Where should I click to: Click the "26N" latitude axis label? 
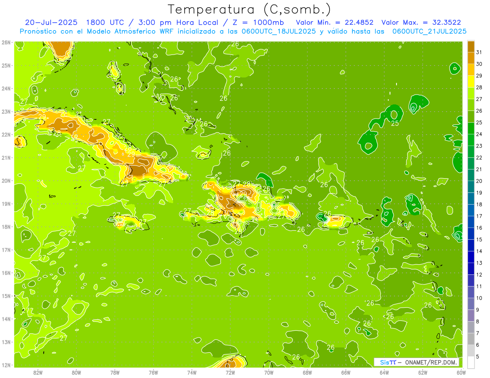tap(6, 42)
